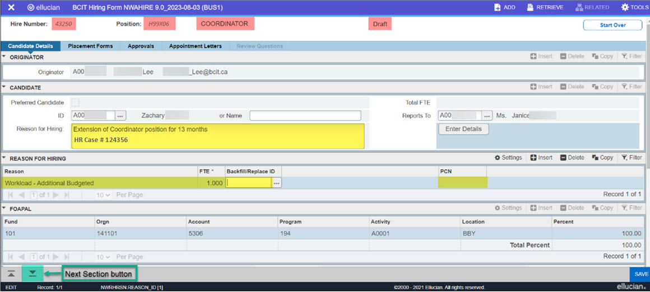Click the highlighted PCN cell
This screenshot has height=292, width=650.
tap(463, 182)
